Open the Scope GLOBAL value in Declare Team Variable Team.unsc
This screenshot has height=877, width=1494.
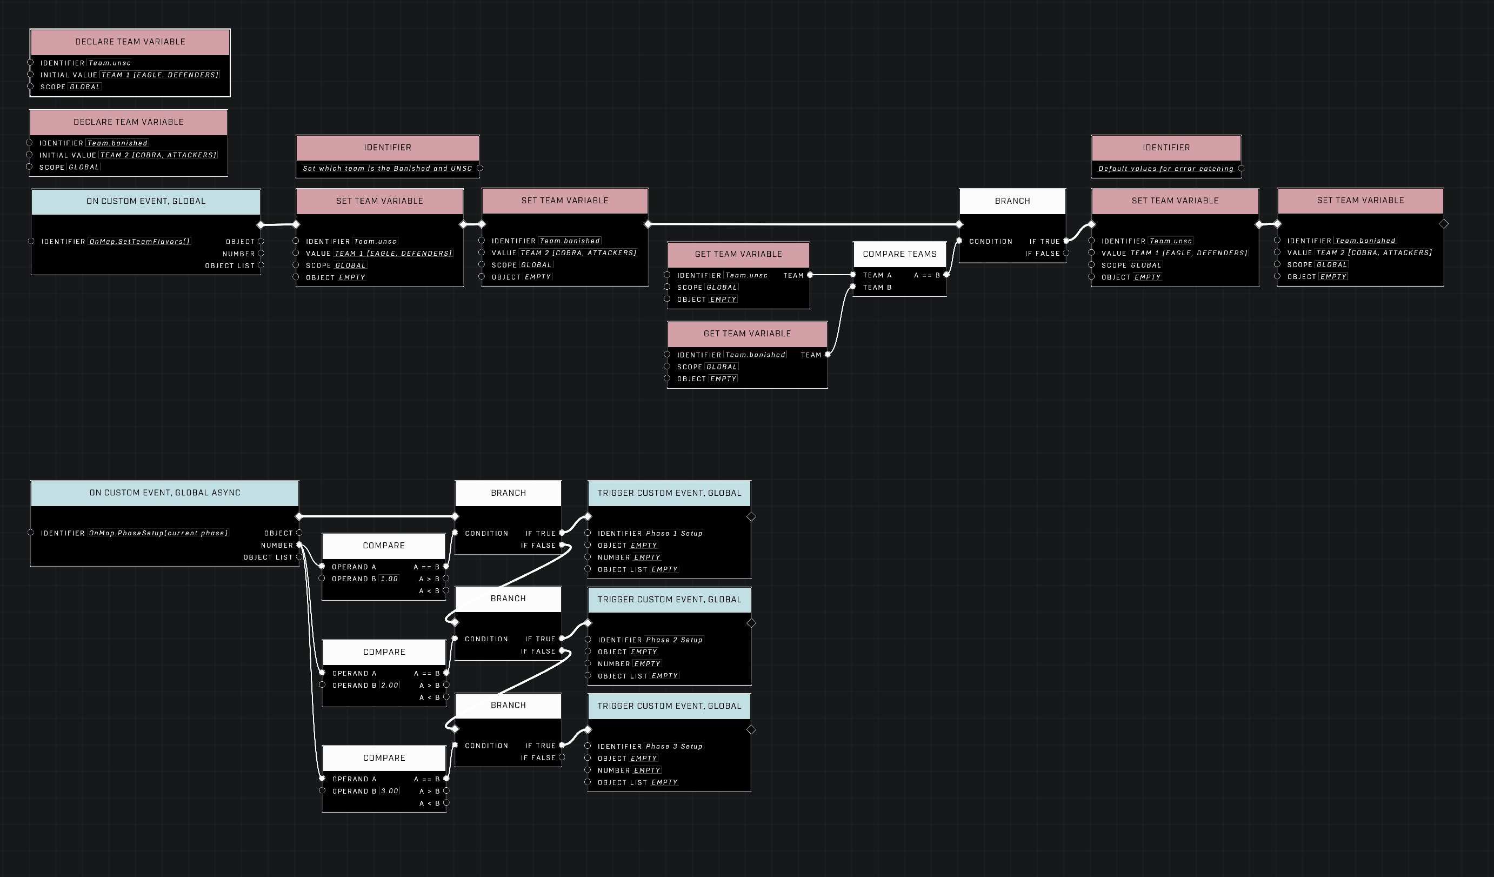click(85, 87)
